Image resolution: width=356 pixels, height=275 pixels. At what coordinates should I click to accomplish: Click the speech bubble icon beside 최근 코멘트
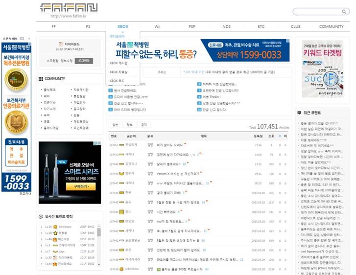point(299,113)
